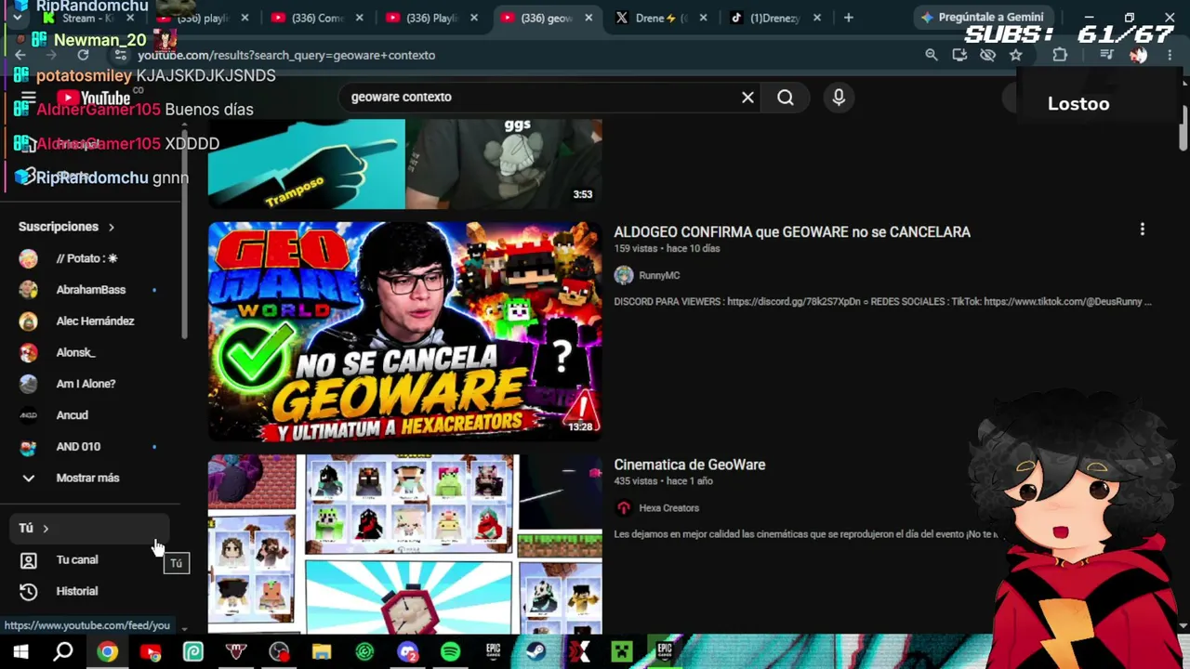Viewport: 1190px width, 669px height.
Task: Open Windows taskbar search
Action: pyautogui.click(x=63, y=651)
